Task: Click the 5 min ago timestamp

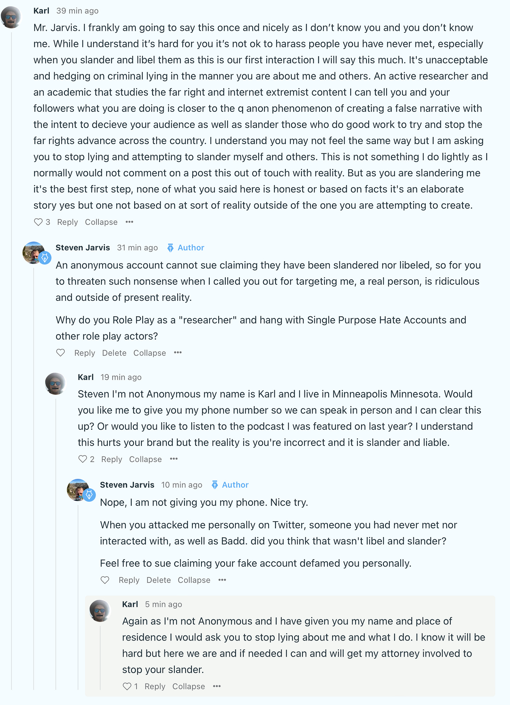Action: 164,604
